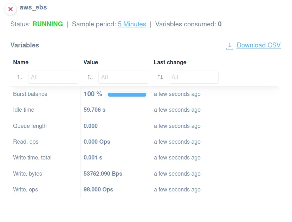Click the 0.001 s value
Viewport: 292px width, 222px height.
[93, 158]
